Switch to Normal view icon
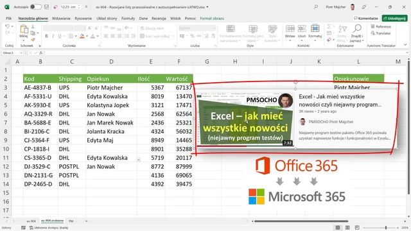411x231 pixels. click(338, 228)
